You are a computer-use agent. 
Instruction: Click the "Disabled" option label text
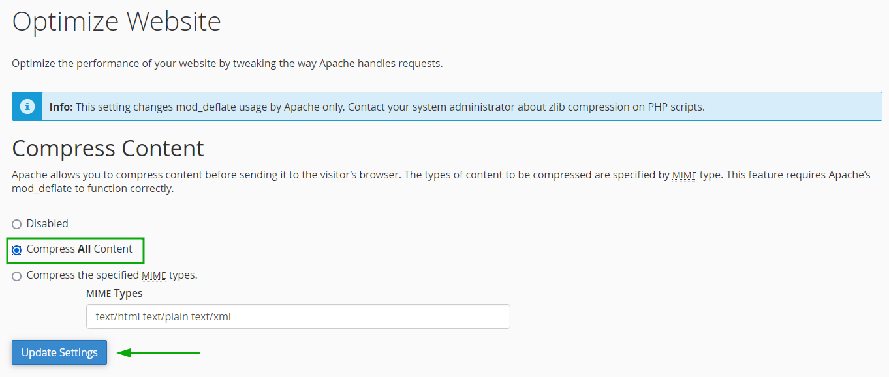(x=48, y=223)
